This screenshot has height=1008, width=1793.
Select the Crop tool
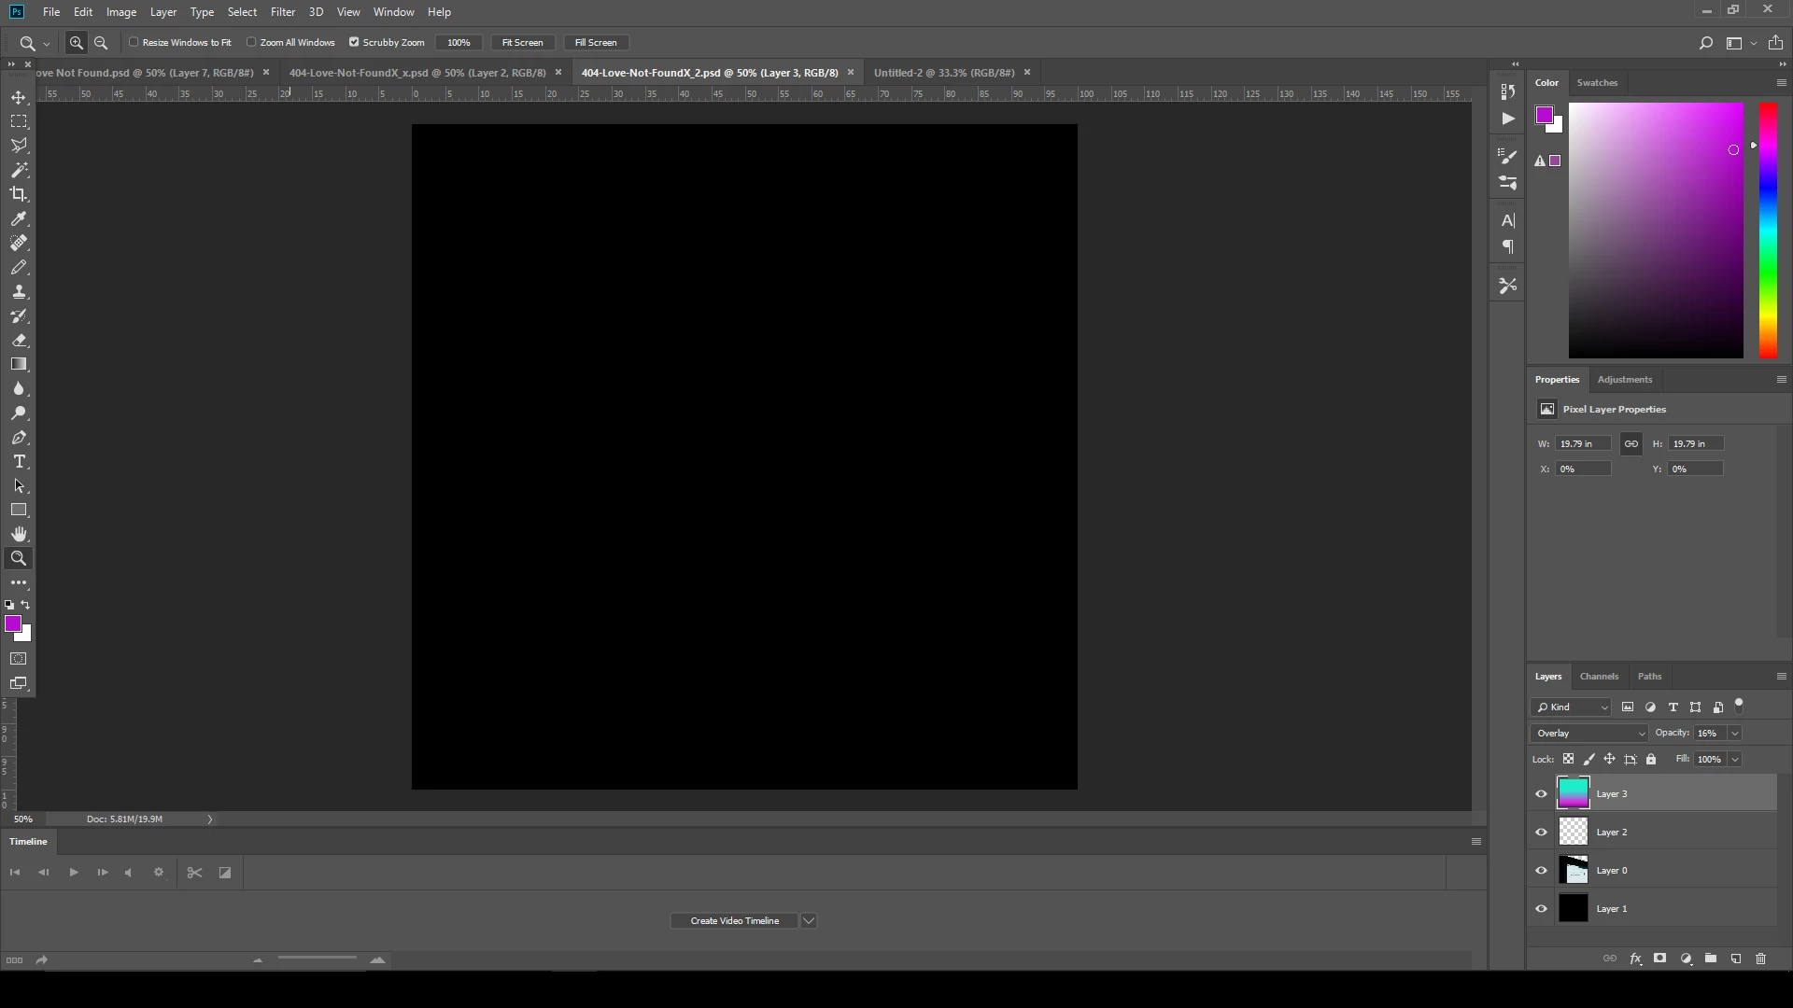tap(19, 194)
